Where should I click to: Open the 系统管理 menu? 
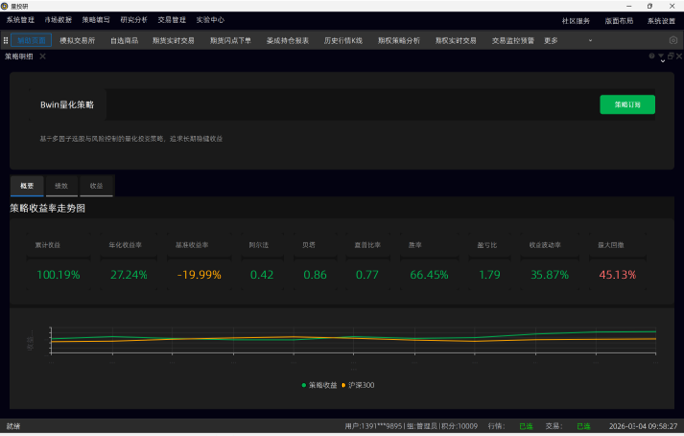(20, 20)
